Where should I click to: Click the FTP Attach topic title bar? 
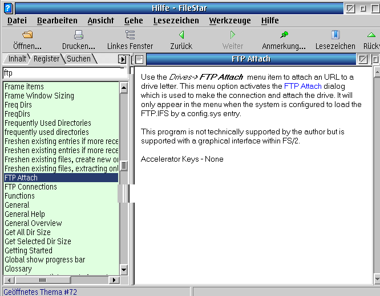click(x=251, y=59)
